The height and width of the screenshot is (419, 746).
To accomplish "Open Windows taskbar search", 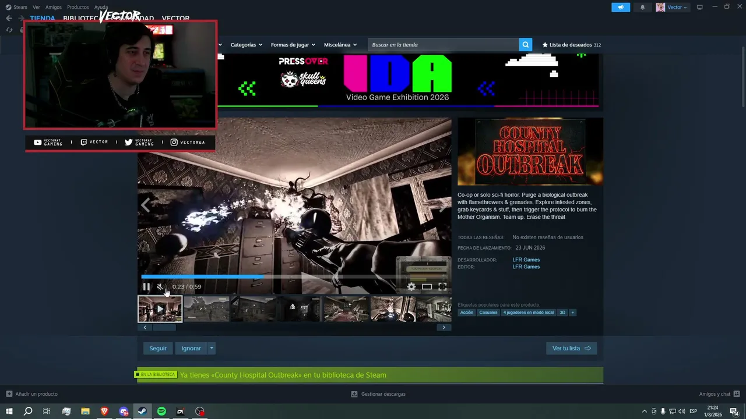I will click(x=28, y=411).
